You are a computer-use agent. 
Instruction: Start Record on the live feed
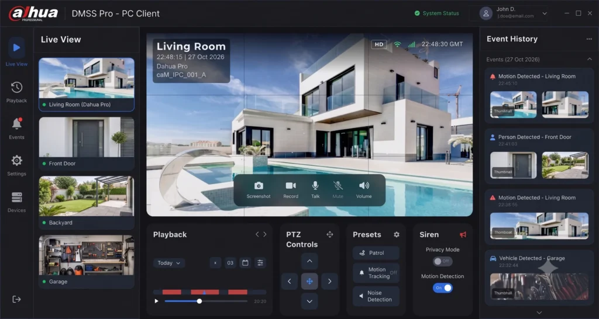coord(291,190)
